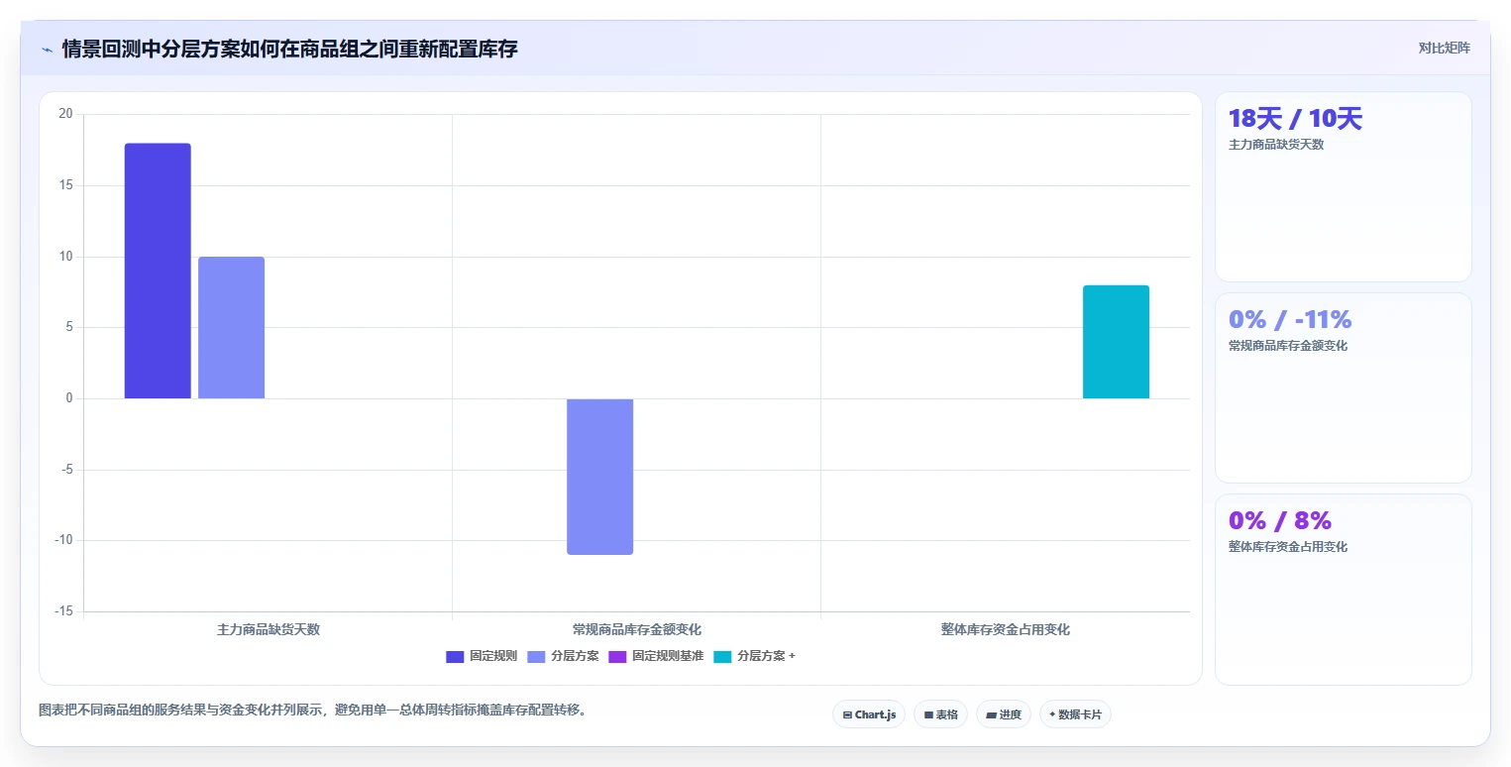
Task: Click the 表格 tag chip
Action: pos(940,714)
